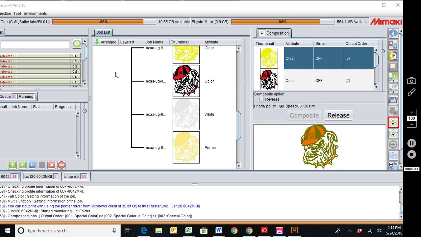421x237 pixels.
Task: Click the Composite button
Action: click(x=304, y=116)
